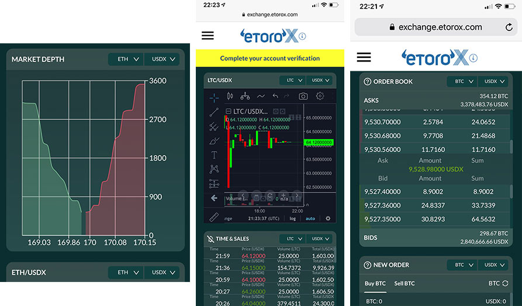Click eToroX logo on LTC/USDX screen
This screenshot has width=522, height=306.
269,36
